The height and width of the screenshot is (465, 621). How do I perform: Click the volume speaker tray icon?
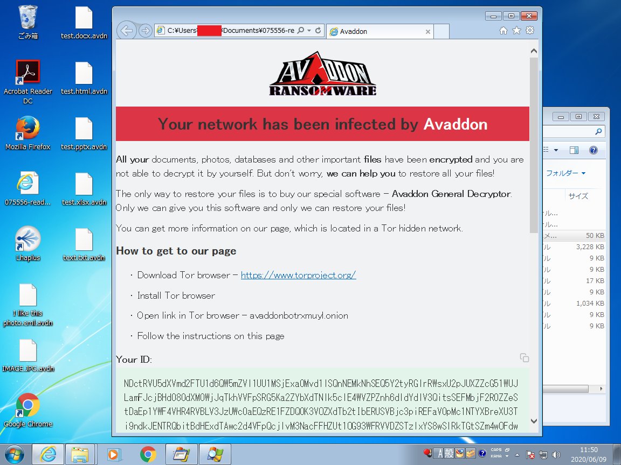coord(556,455)
